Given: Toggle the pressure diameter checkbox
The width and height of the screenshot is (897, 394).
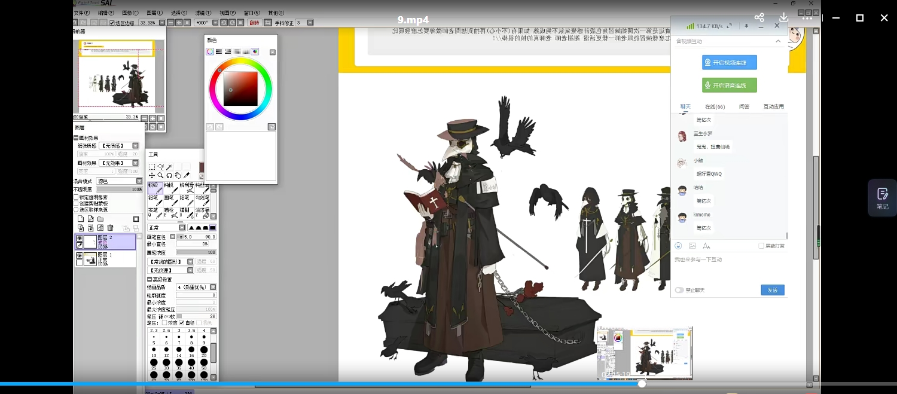Looking at the screenshot, I should 182,323.
